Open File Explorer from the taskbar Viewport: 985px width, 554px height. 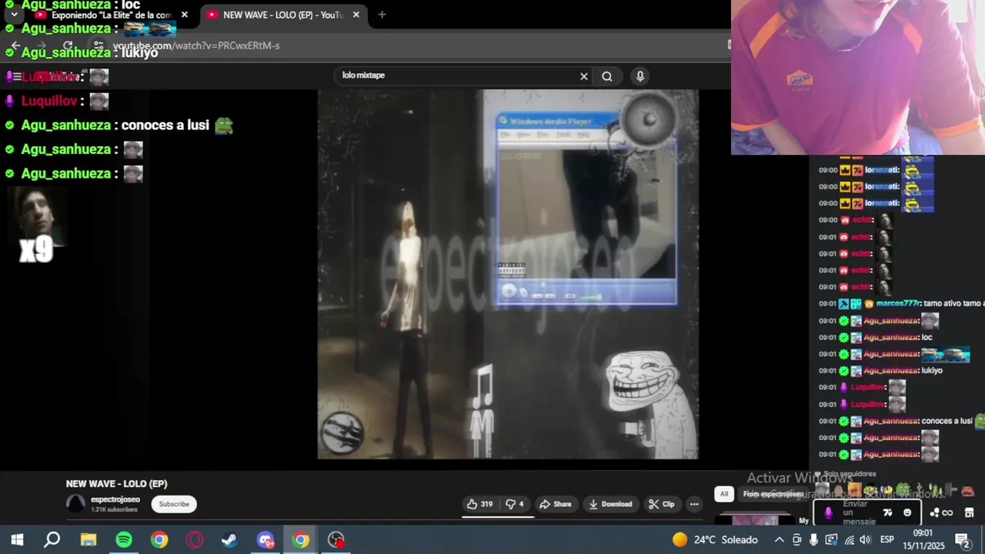point(88,539)
